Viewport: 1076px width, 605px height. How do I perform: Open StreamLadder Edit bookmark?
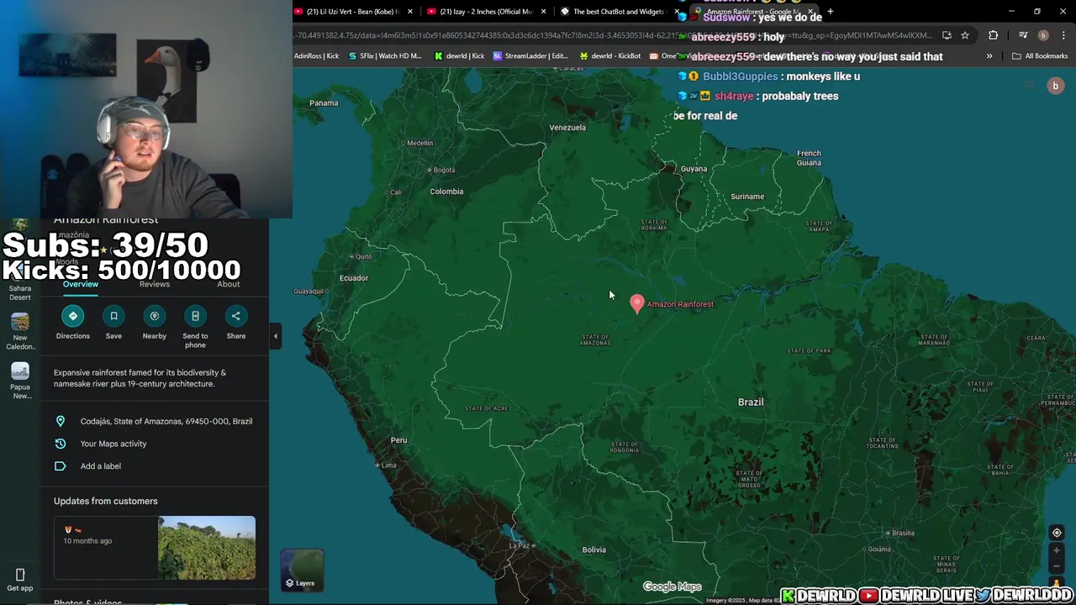[x=530, y=56]
